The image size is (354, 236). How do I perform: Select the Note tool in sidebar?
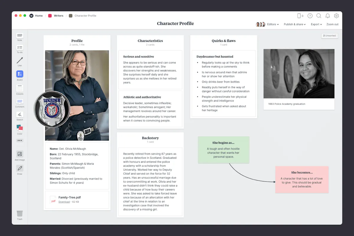point(20,37)
